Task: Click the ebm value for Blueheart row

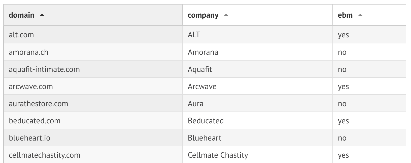Action: click(342, 138)
